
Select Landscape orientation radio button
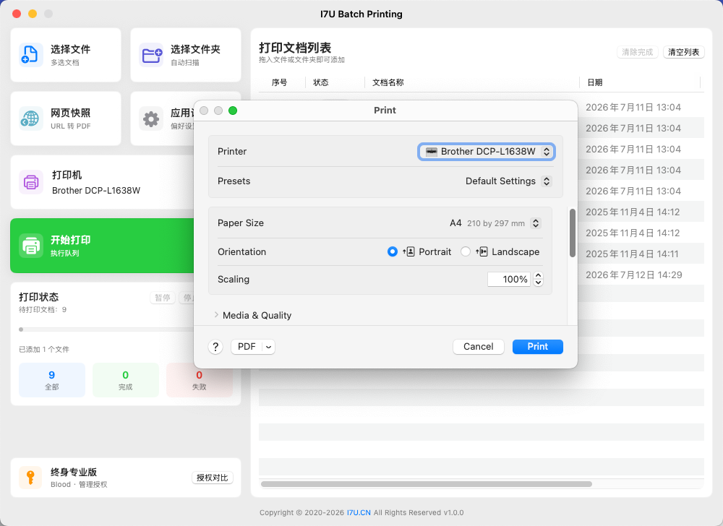tap(465, 251)
